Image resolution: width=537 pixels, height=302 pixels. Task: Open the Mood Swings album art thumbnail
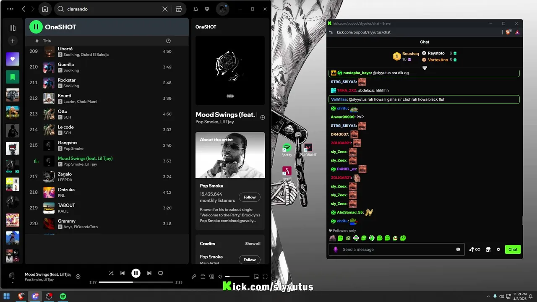[x=230, y=70]
